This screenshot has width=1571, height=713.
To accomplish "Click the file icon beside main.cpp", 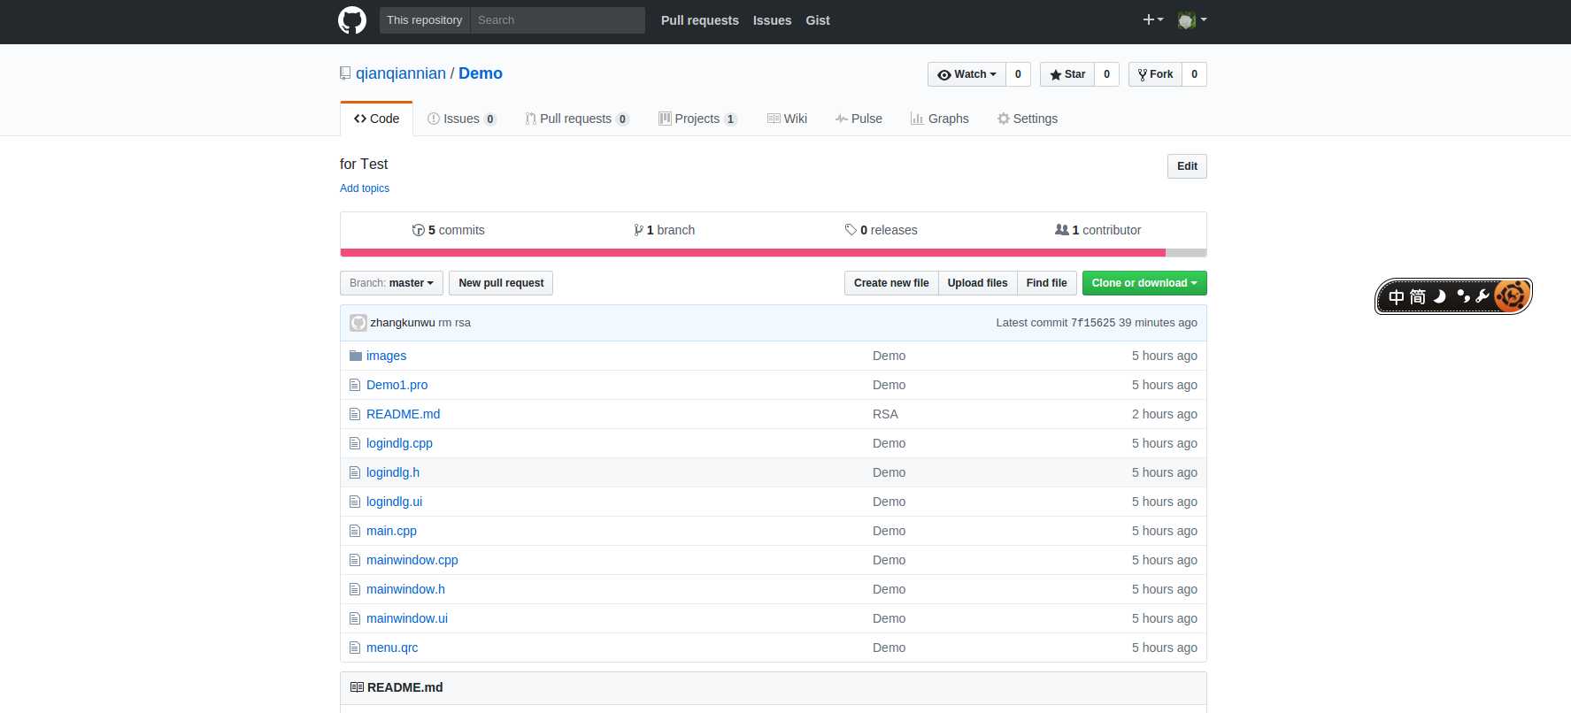I will click(355, 531).
